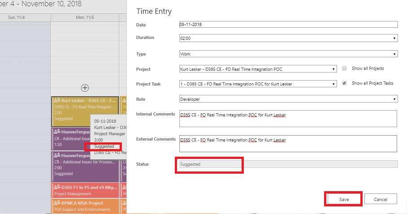This screenshot has height=214, width=407.
Task: Save the time entry
Action: pos(344,199)
